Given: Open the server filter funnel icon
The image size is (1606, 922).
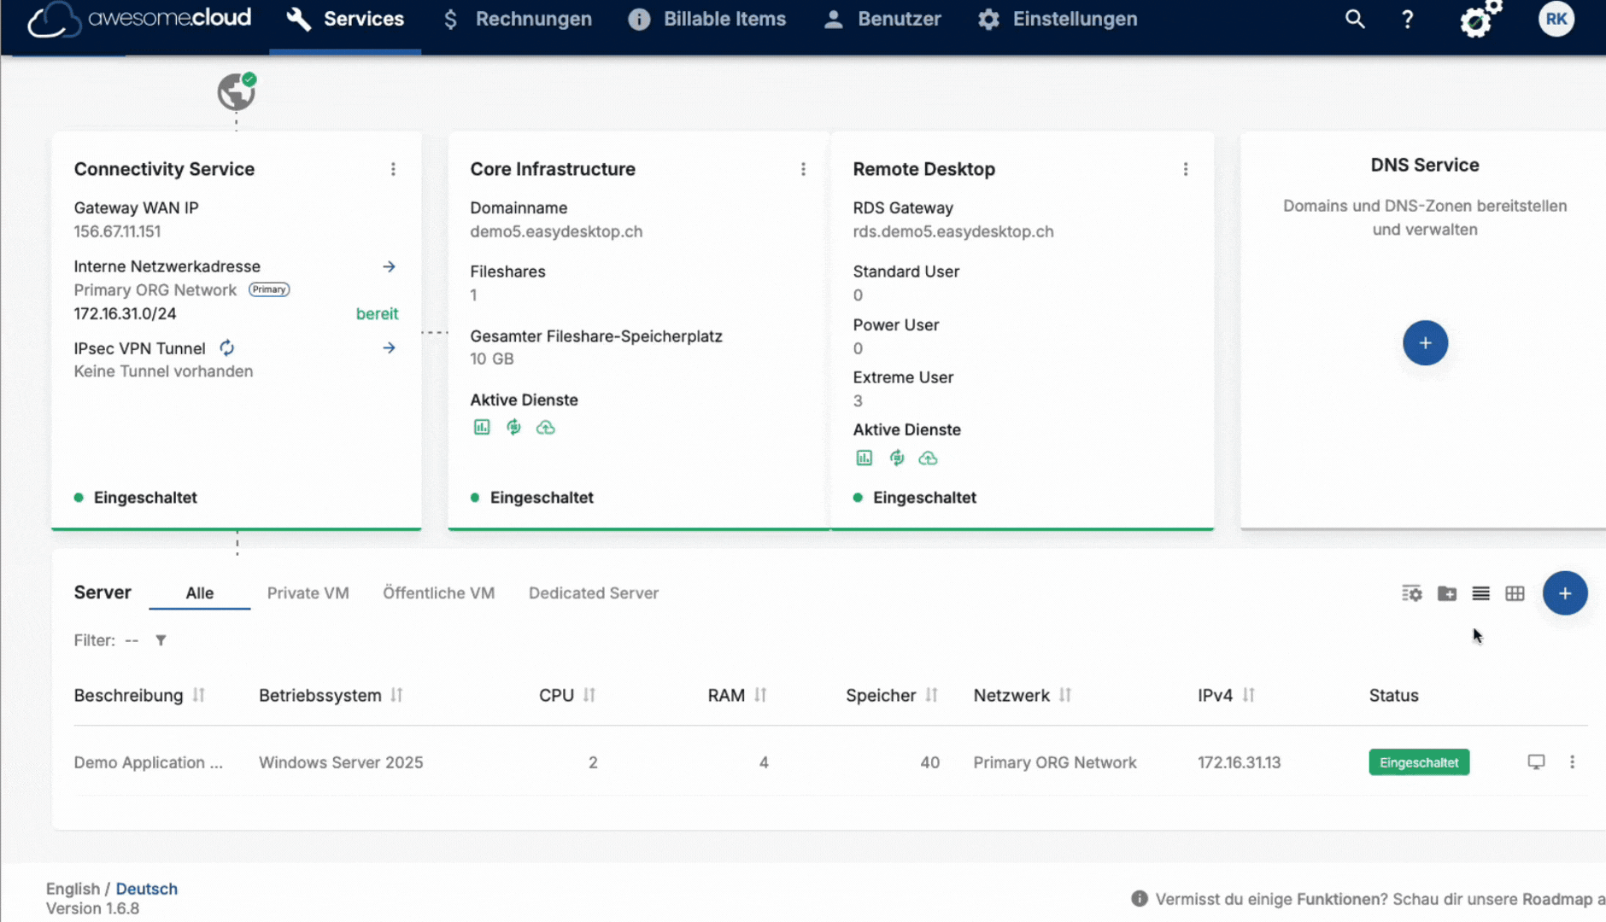Looking at the screenshot, I should coord(161,640).
